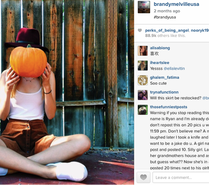209x185 pixels.
Task: Open trynafunctionn's avatar thumbnail
Action: pos(142,95)
